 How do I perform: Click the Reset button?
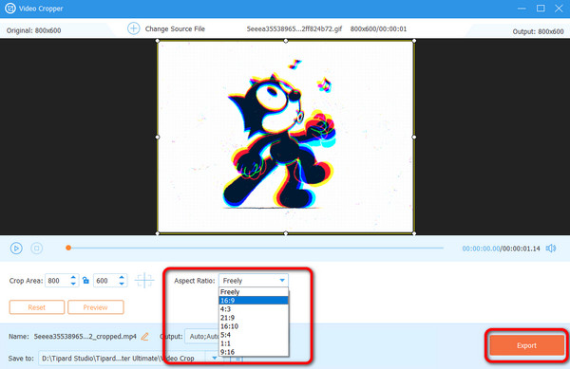(x=37, y=307)
